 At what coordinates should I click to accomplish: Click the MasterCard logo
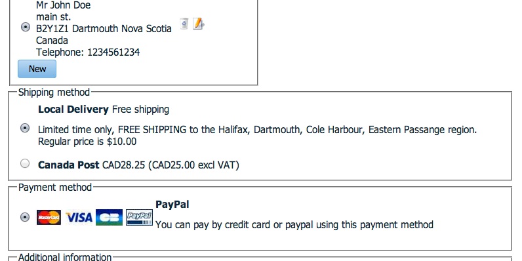coord(49,217)
